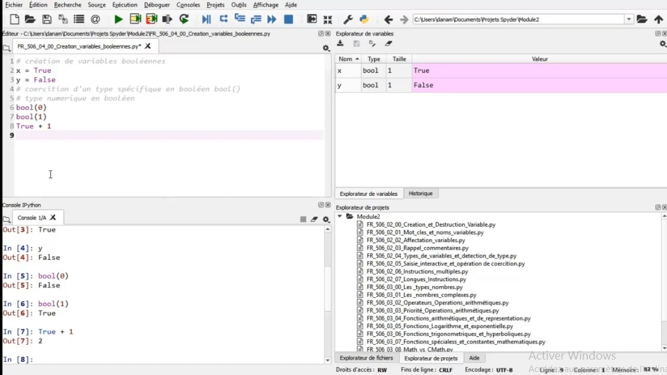Open the editor pane options gear menu
Image resolution: width=667 pixels, height=375 pixels.
pos(326,48)
